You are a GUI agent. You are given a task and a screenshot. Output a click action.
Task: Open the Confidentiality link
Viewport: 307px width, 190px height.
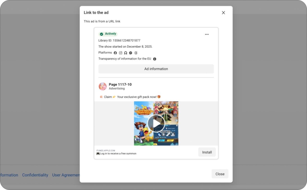[x=35, y=175]
